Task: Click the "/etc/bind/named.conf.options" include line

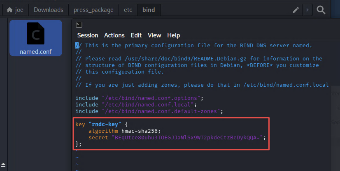Action: pos(140,98)
